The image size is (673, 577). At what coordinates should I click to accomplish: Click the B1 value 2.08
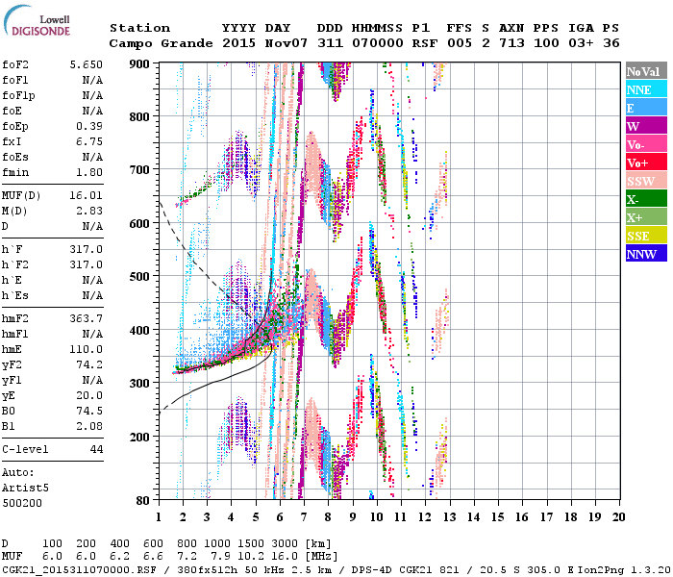click(89, 426)
